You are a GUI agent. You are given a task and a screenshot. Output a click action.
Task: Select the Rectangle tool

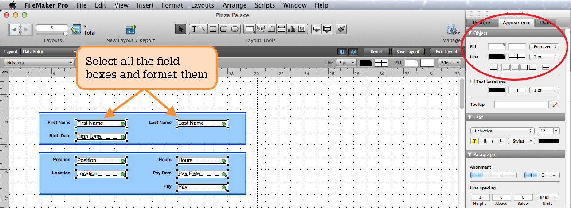[213, 29]
